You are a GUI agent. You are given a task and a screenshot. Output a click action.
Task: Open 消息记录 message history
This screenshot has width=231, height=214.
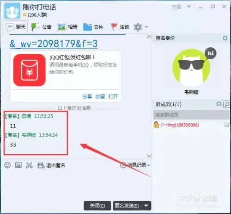[x=133, y=165]
